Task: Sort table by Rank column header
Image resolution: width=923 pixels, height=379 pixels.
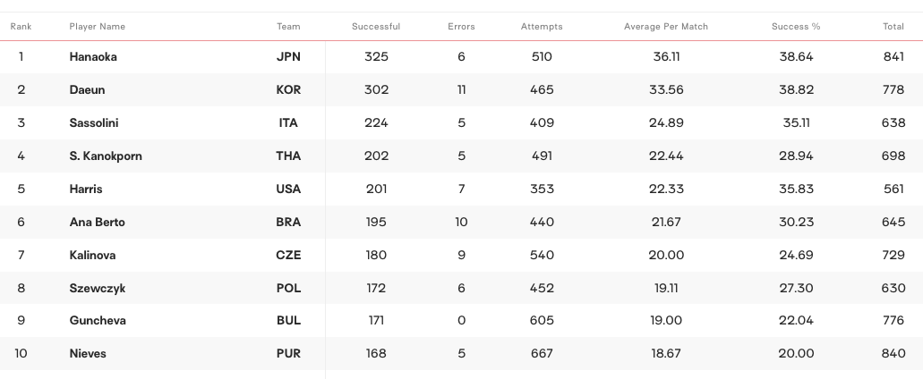Action: (x=21, y=27)
